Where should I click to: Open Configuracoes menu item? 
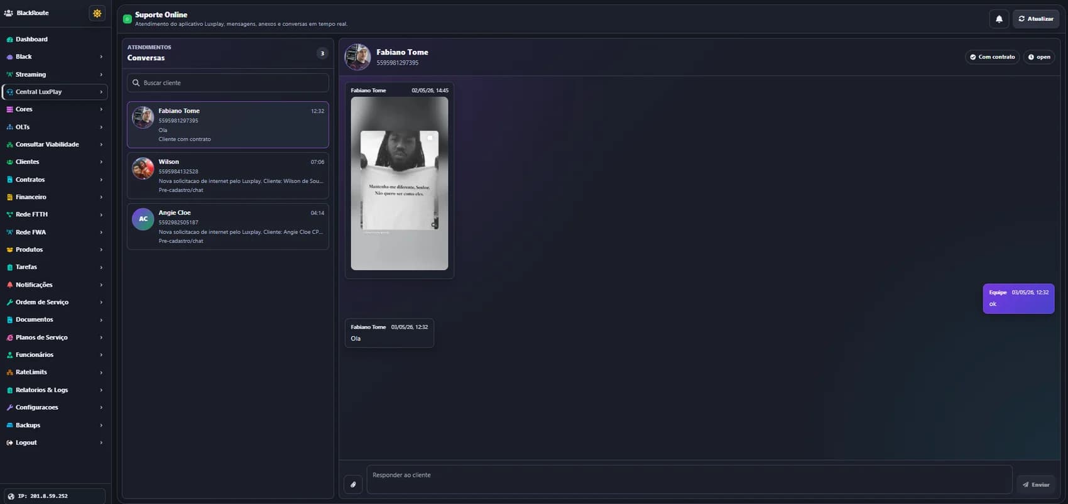pos(55,408)
